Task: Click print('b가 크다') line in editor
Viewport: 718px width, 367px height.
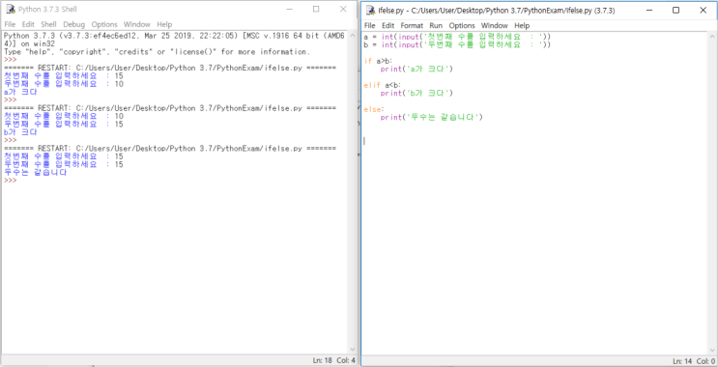Action: 416,94
